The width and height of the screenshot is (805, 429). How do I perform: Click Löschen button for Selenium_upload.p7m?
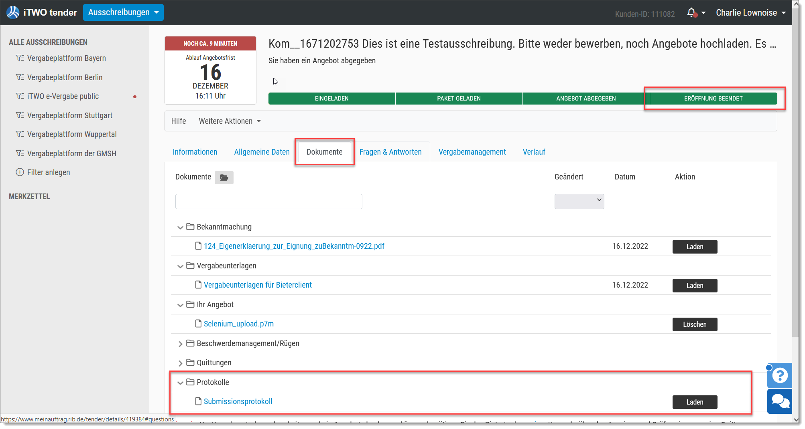(x=695, y=324)
